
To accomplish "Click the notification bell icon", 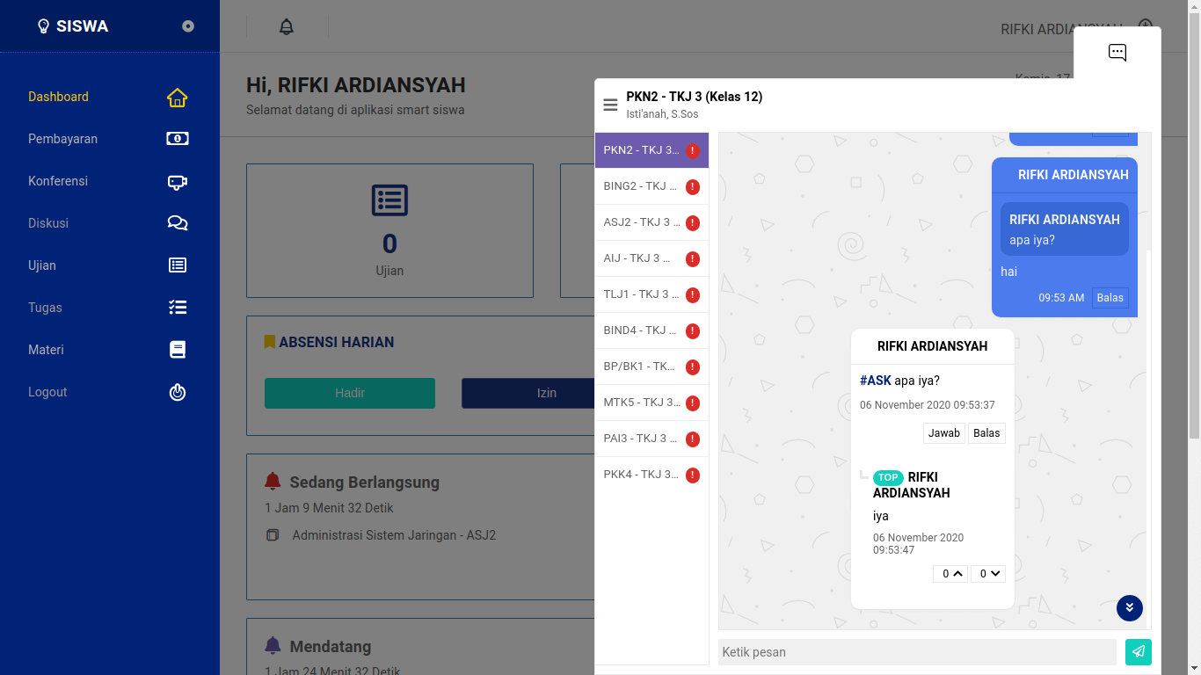I will click(x=286, y=27).
